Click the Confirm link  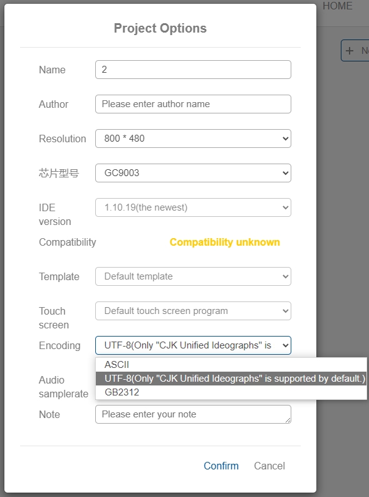pyautogui.click(x=221, y=466)
